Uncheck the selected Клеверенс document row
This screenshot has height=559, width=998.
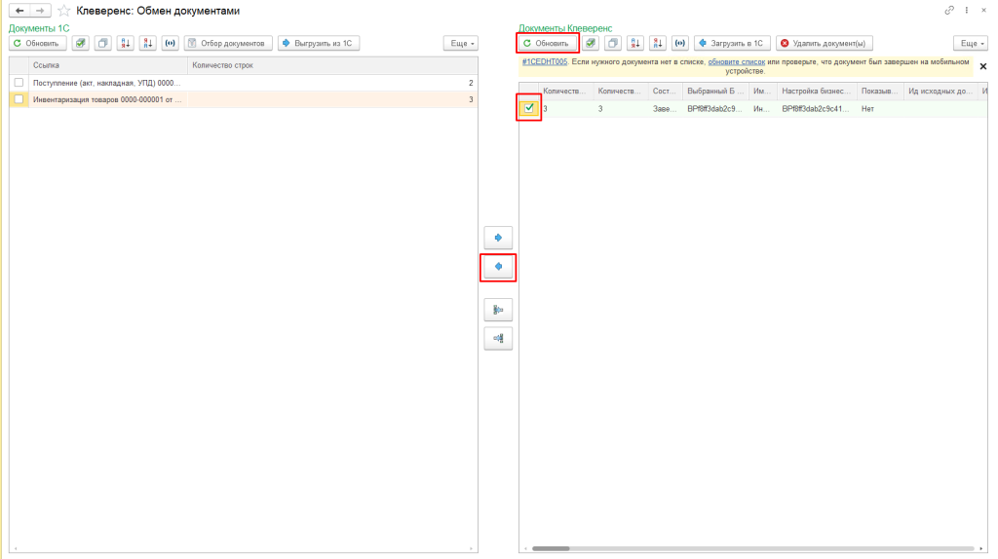529,108
